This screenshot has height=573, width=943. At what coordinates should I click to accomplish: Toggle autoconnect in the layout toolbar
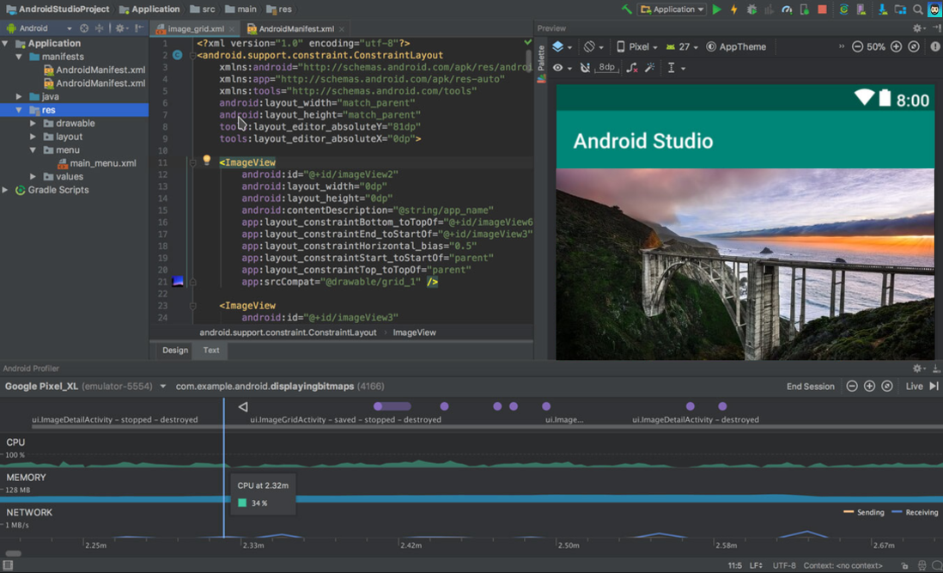[x=585, y=67]
